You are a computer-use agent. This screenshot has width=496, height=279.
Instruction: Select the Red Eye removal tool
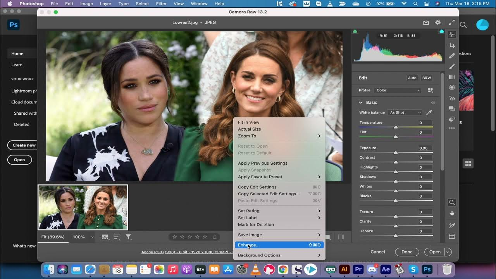click(x=452, y=98)
